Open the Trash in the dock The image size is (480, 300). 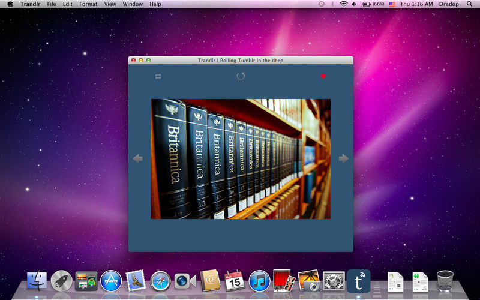445,281
